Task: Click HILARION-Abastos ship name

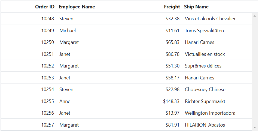Action: click(205, 125)
